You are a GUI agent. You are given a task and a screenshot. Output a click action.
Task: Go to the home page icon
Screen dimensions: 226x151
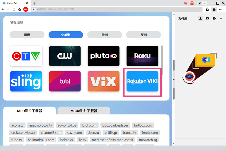click(x=20, y=9)
